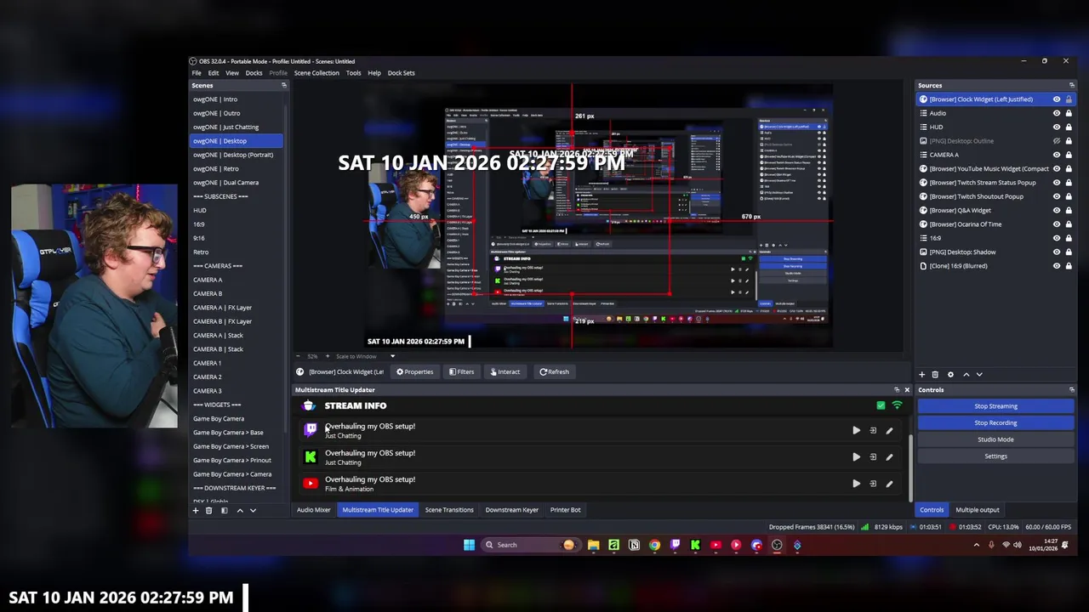Image resolution: width=1089 pixels, height=612 pixels.
Task: Open Filters for the selected source
Action: point(462,371)
